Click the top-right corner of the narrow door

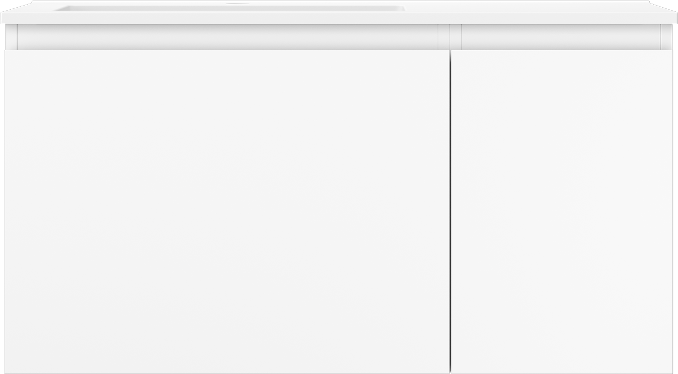671,52
